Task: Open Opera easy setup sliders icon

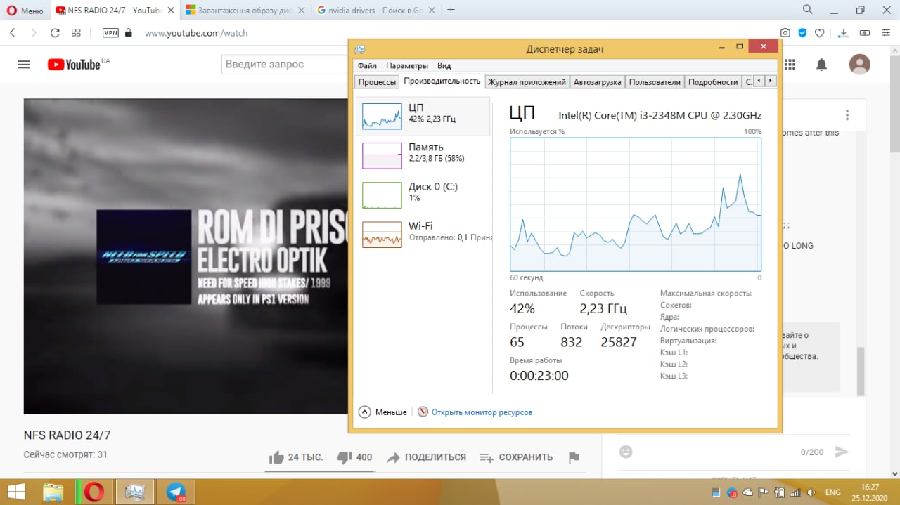Action: (x=886, y=33)
